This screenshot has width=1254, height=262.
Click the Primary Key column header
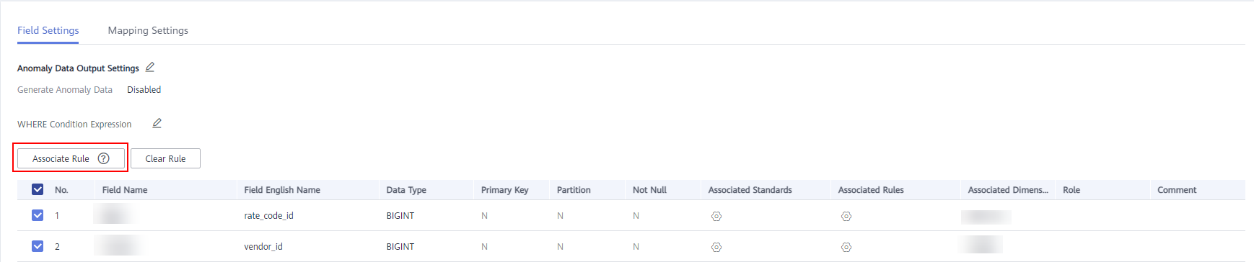[x=504, y=190]
